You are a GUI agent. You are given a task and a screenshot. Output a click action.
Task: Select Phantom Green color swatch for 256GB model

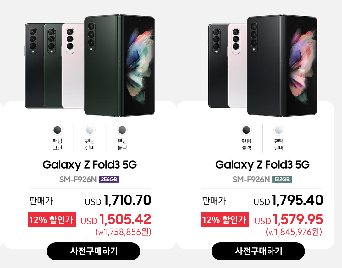point(57,130)
